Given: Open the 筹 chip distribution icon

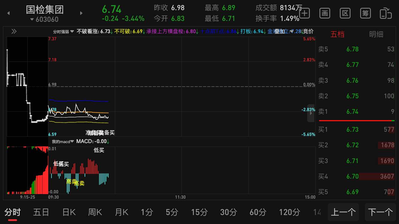Looking at the screenshot, I should (366, 13).
